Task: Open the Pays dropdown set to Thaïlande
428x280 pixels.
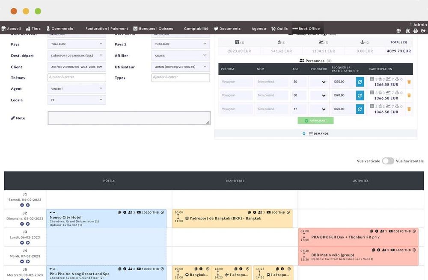Action: tap(77, 44)
